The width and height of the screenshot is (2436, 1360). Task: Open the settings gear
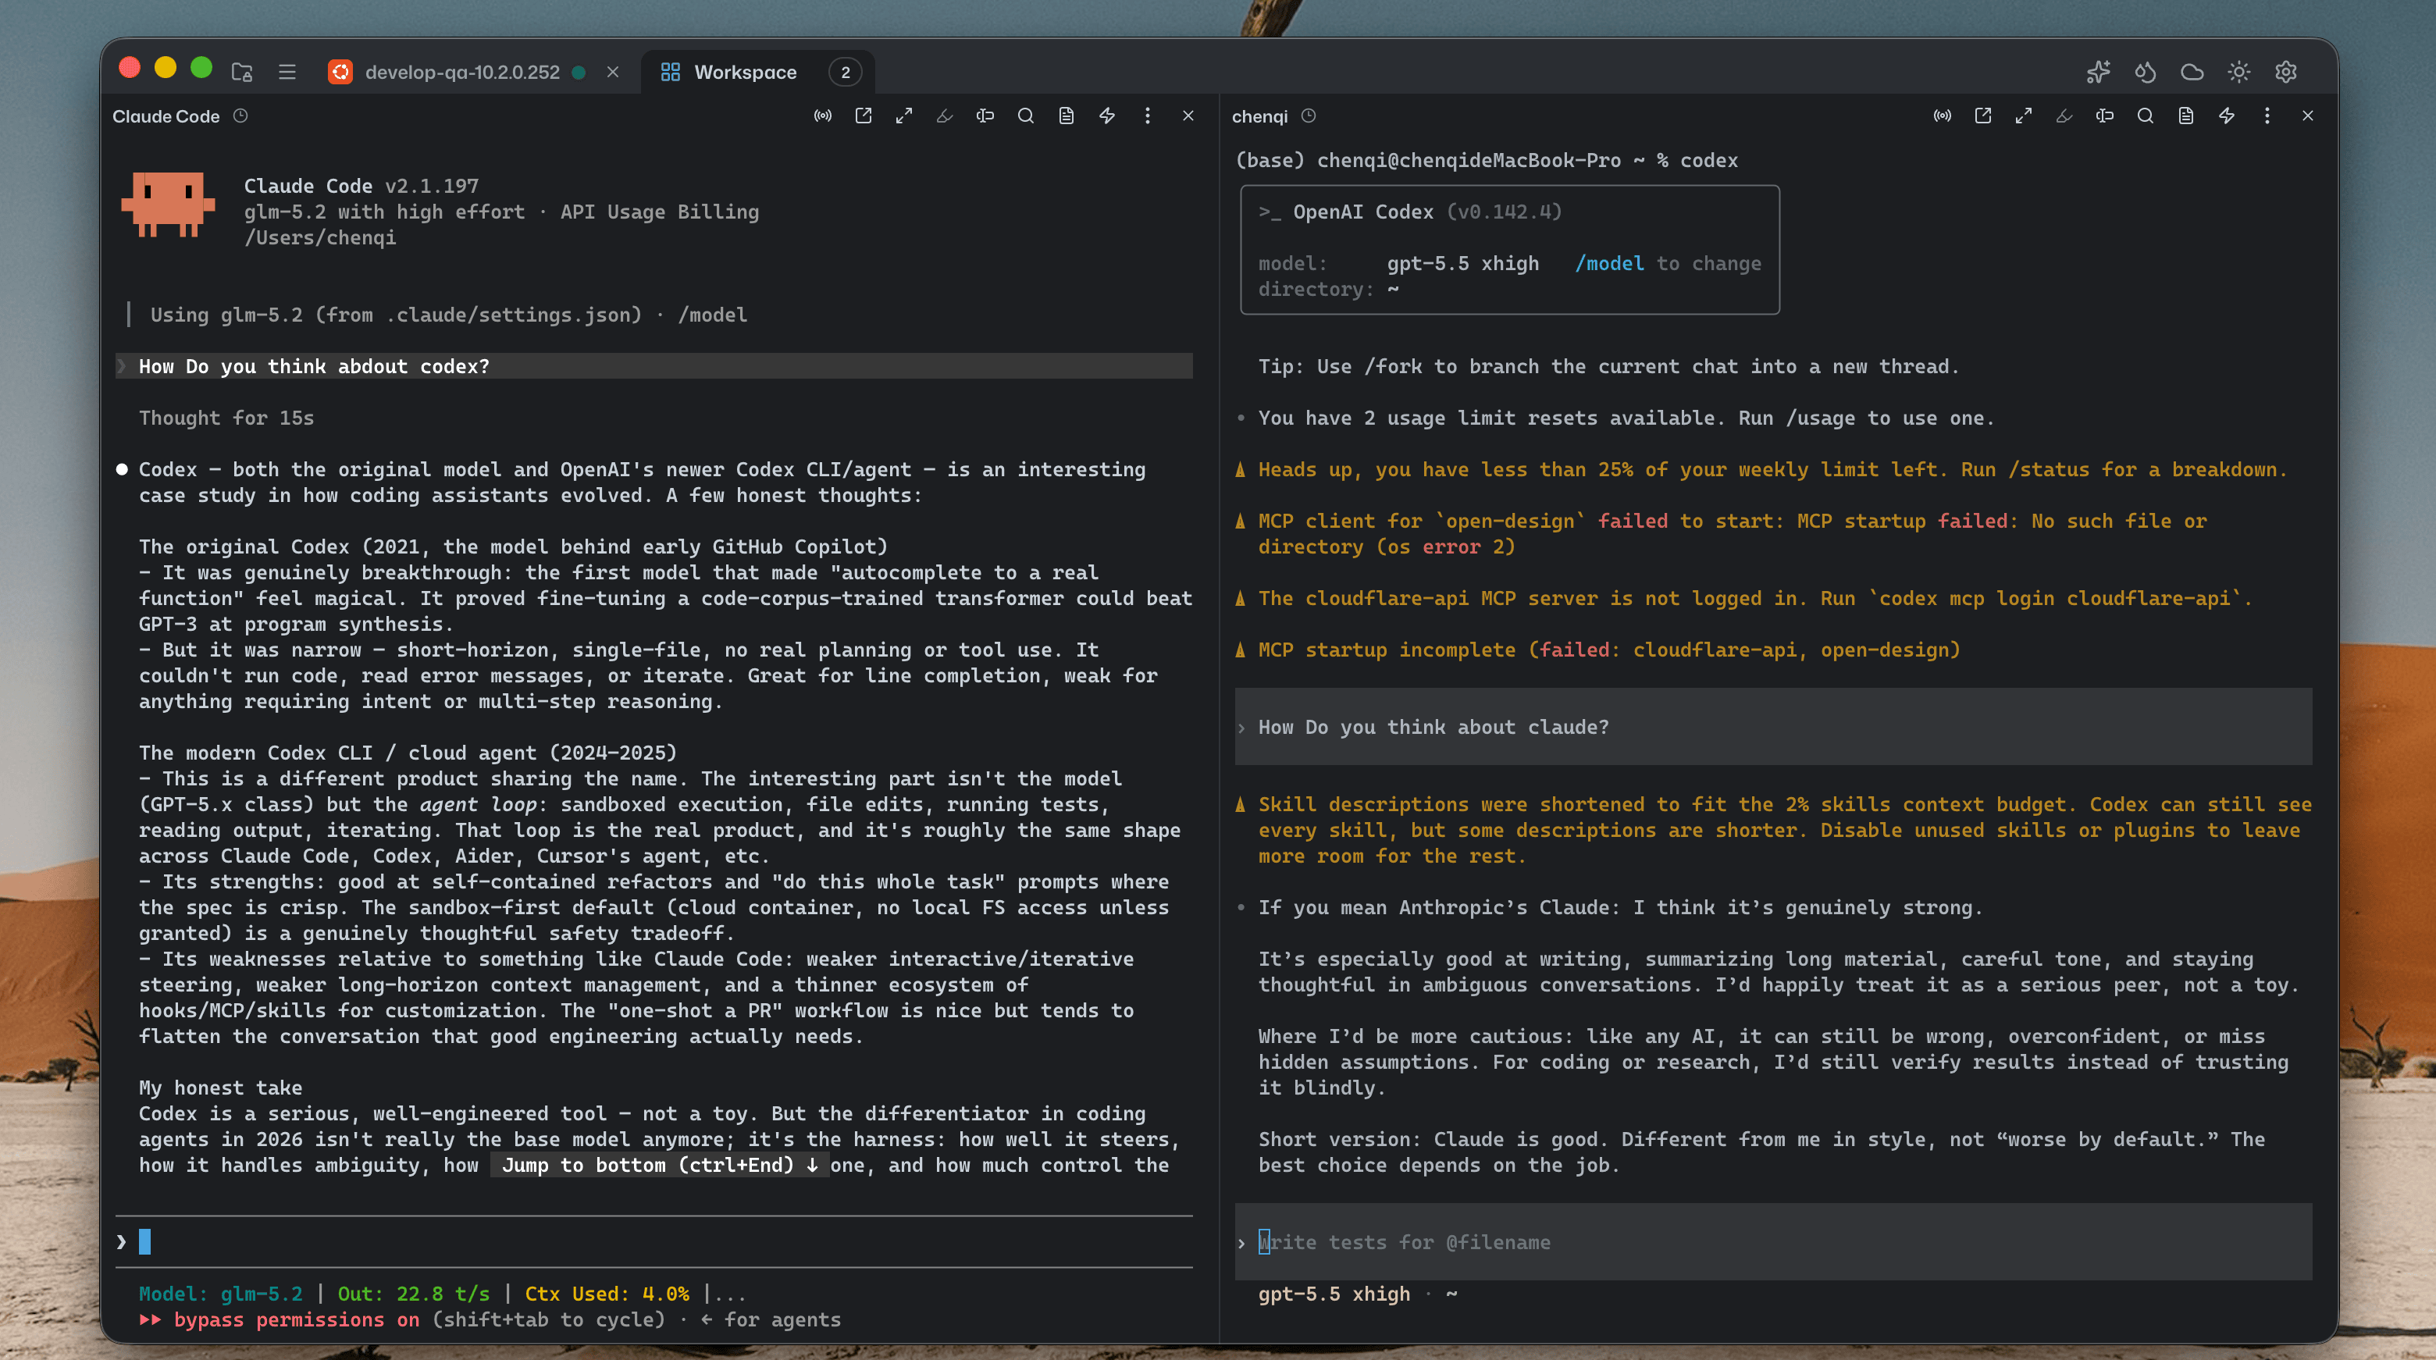(2285, 72)
